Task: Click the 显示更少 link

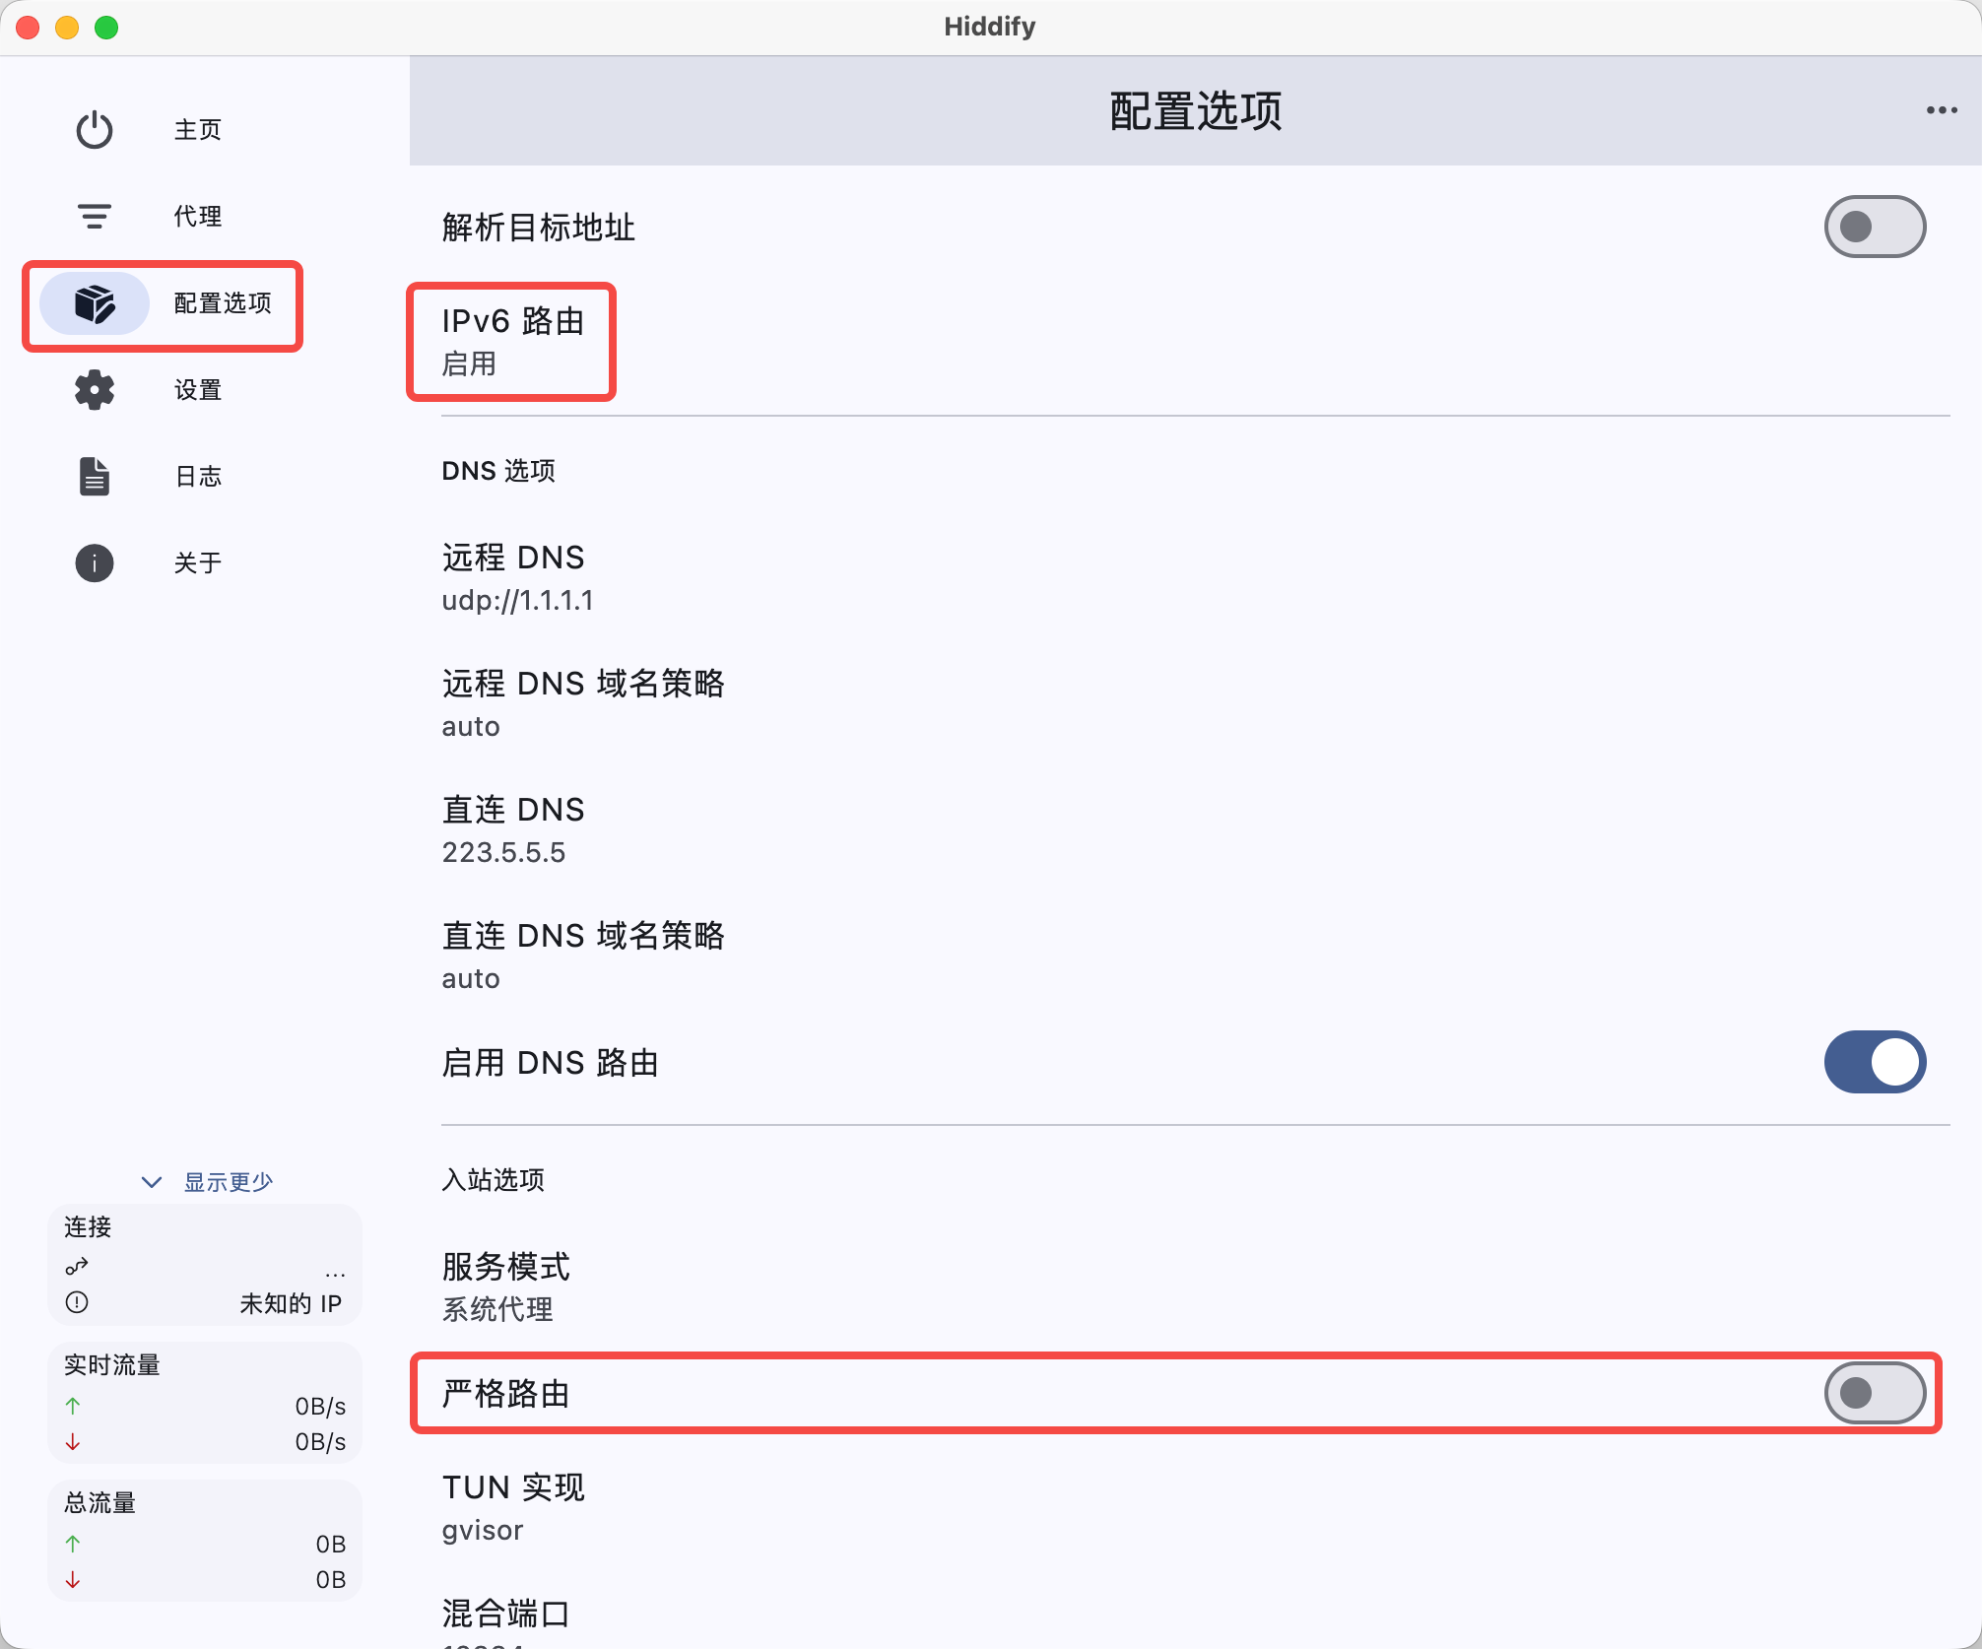Action: click(x=229, y=1182)
